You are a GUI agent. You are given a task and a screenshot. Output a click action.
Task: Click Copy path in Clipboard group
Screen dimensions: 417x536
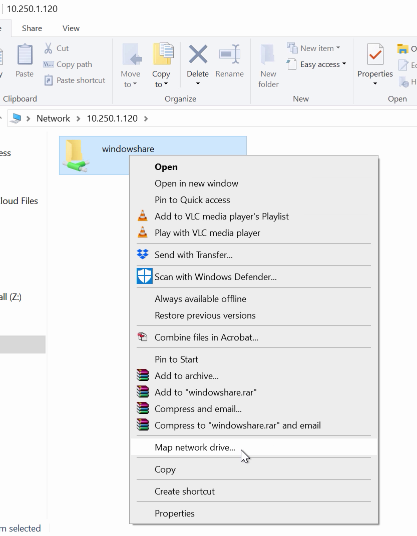(68, 64)
